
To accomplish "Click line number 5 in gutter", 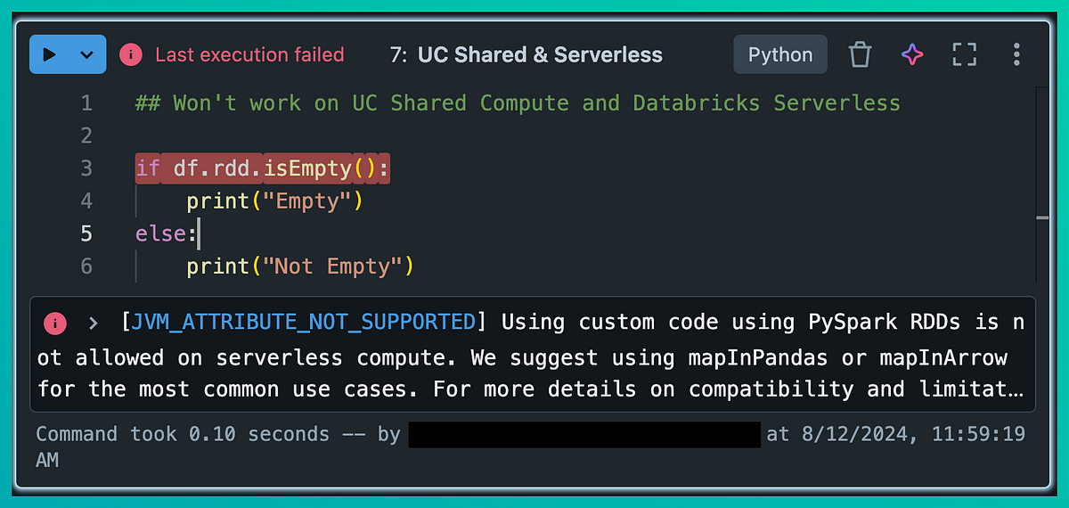I will pos(86,234).
